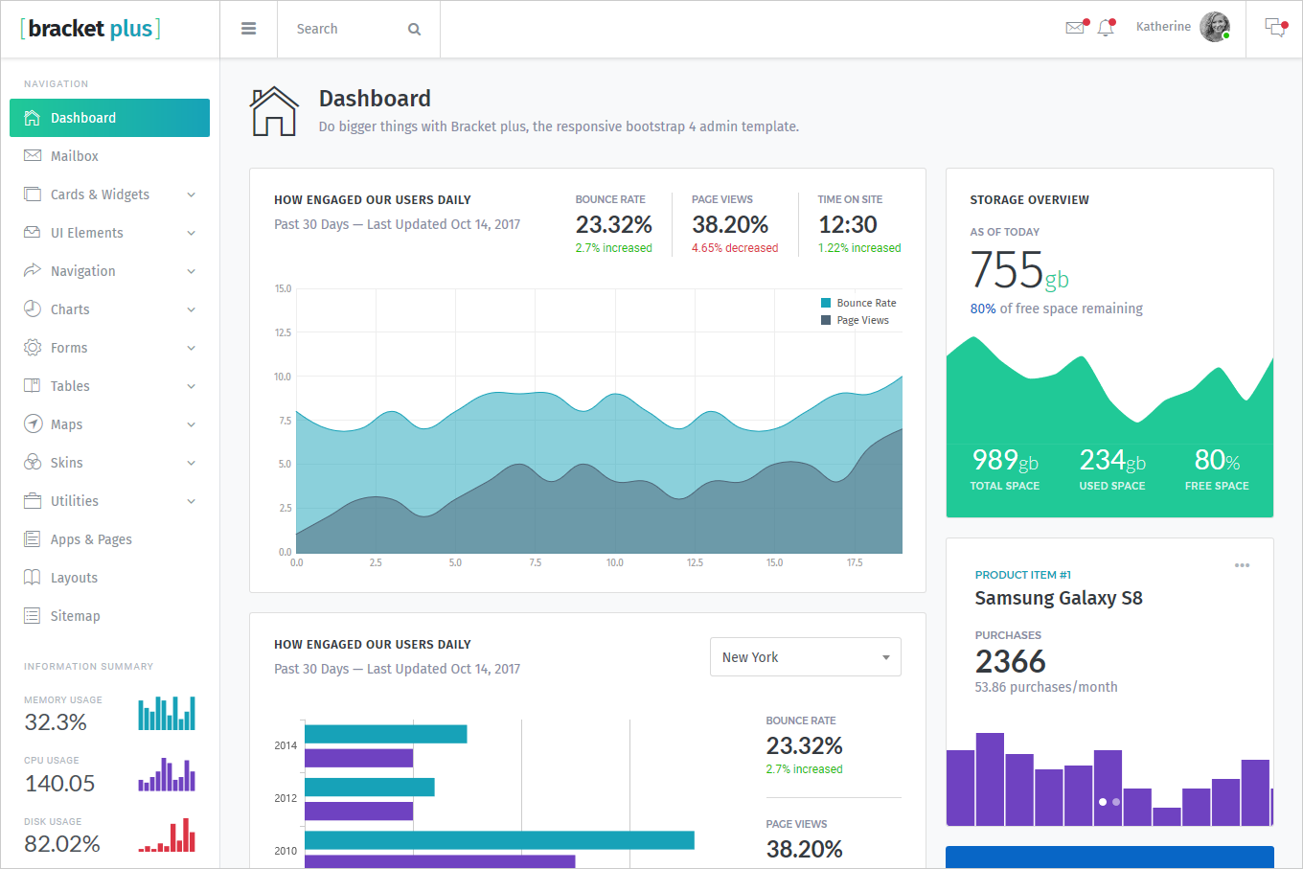Open the bell alerts icon
This screenshot has height=869, width=1303.
[x=1106, y=28]
